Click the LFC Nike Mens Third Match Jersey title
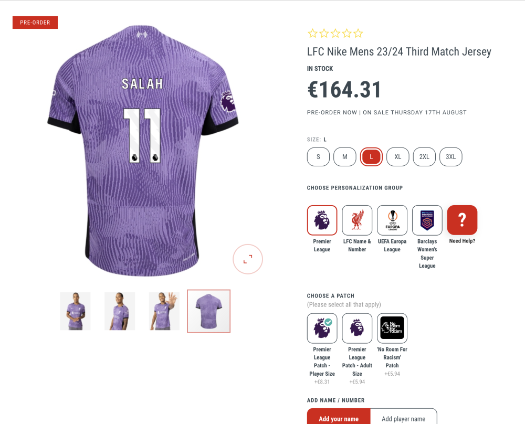 (399, 51)
